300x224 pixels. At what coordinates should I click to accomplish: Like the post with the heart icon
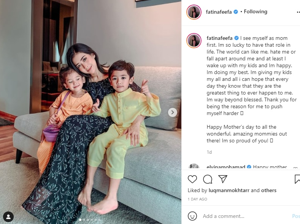[192, 179]
